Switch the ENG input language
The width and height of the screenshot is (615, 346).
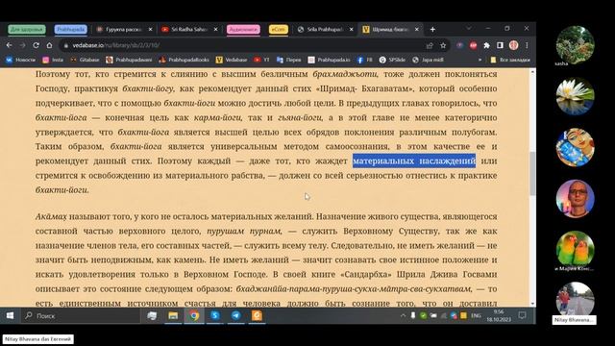point(476,315)
